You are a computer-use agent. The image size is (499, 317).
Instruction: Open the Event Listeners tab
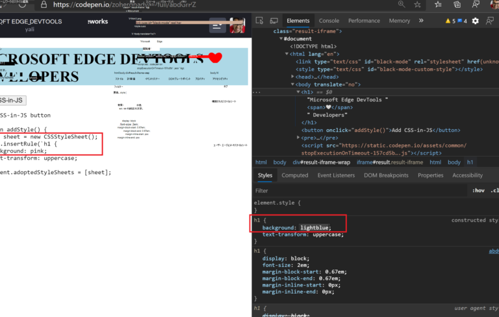pos(336,175)
